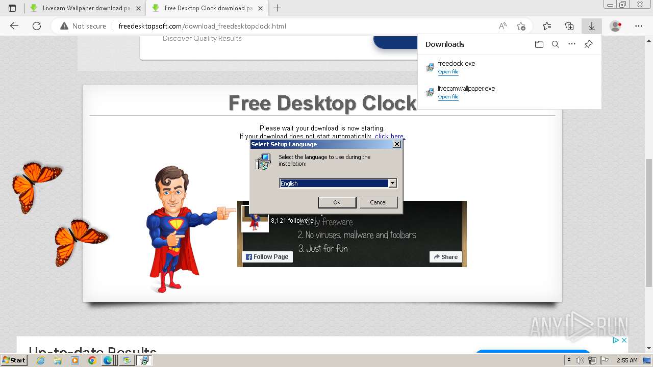Image resolution: width=653 pixels, height=367 pixels.
Task: Close the Free Desktop Clock tab
Action: [x=260, y=8]
